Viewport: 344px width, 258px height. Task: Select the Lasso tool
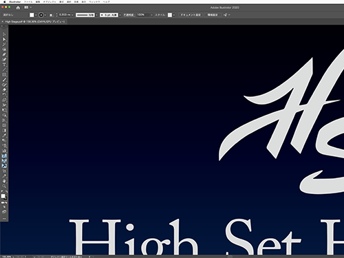pyautogui.click(x=4, y=50)
